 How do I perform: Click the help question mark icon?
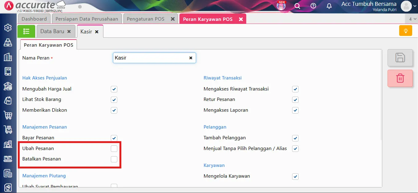[x=313, y=6]
